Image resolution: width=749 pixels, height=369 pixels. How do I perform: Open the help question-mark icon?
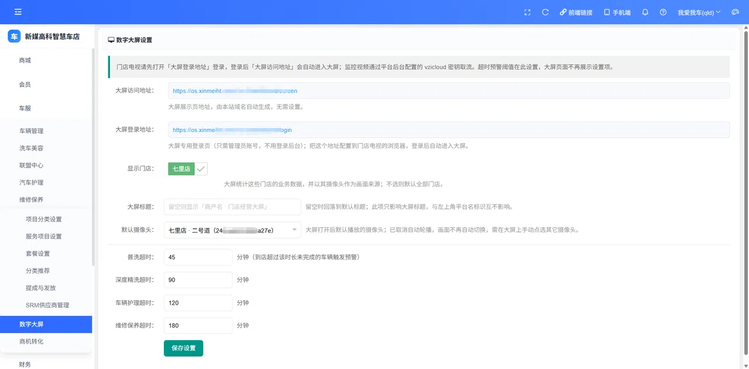click(x=663, y=12)
